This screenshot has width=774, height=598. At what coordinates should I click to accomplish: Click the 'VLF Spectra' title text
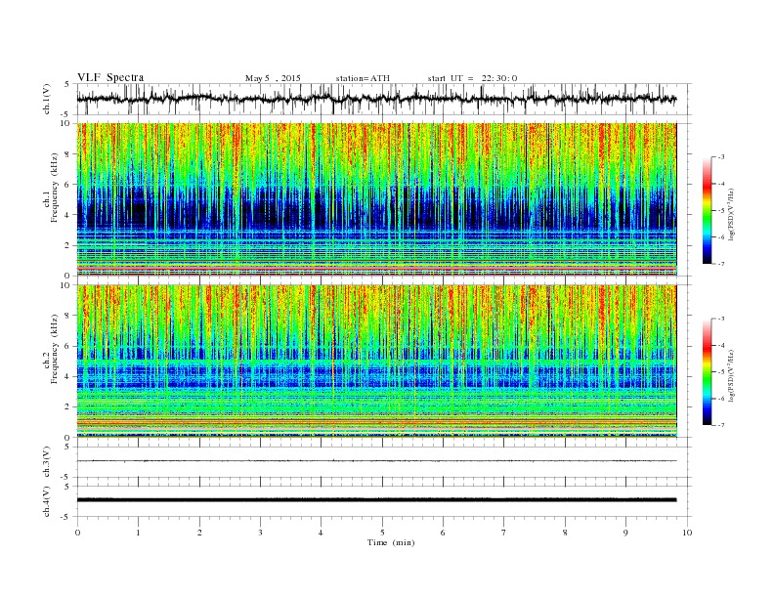110,77
